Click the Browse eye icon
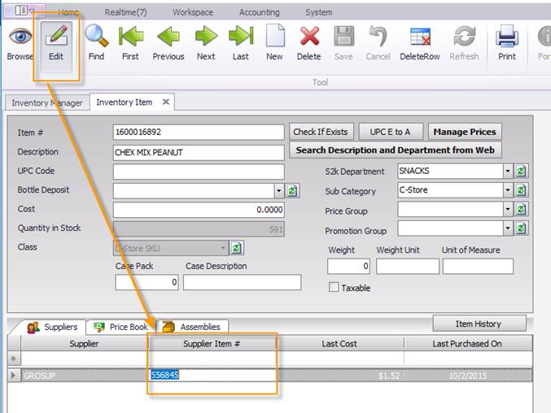This screenshot has height=413, width=551. coord(20,37)
